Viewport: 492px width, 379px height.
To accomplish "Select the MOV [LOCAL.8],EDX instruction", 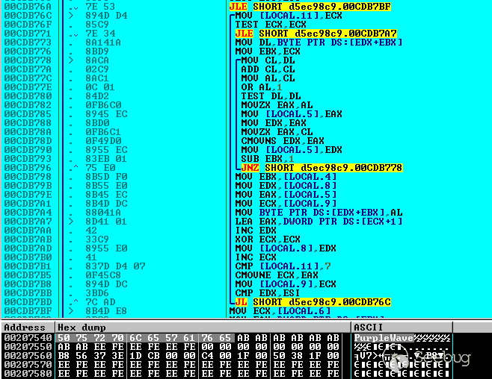I will click(x=286, y=248).
